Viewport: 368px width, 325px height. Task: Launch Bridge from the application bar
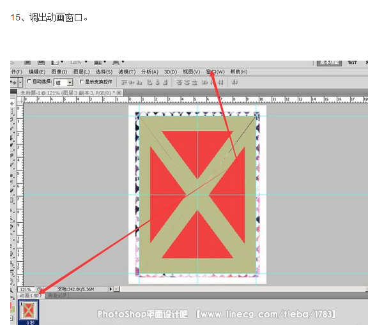[27, 63]
